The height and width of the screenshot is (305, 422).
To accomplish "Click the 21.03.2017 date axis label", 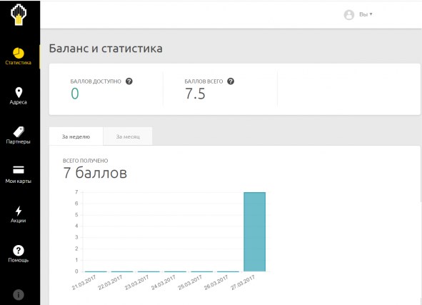I will pyautogui.click(x=84, y=283).
